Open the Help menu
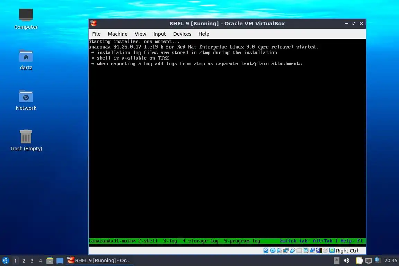399x266 pixels. tap(204, 34)
